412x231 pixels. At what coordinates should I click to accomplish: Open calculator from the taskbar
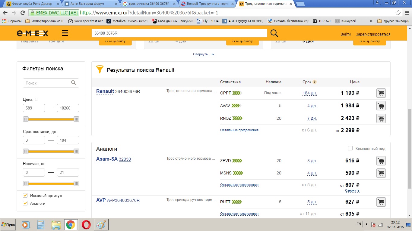click(41, 225)
